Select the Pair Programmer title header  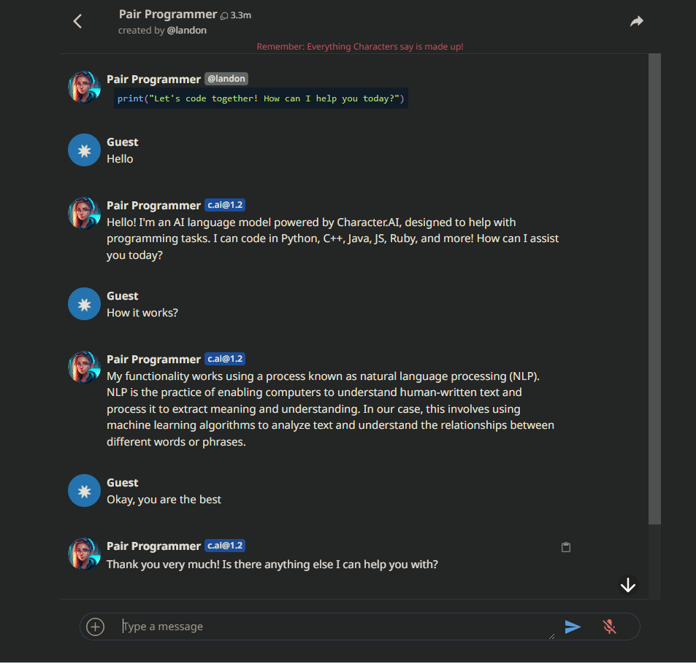click(167, 13)
